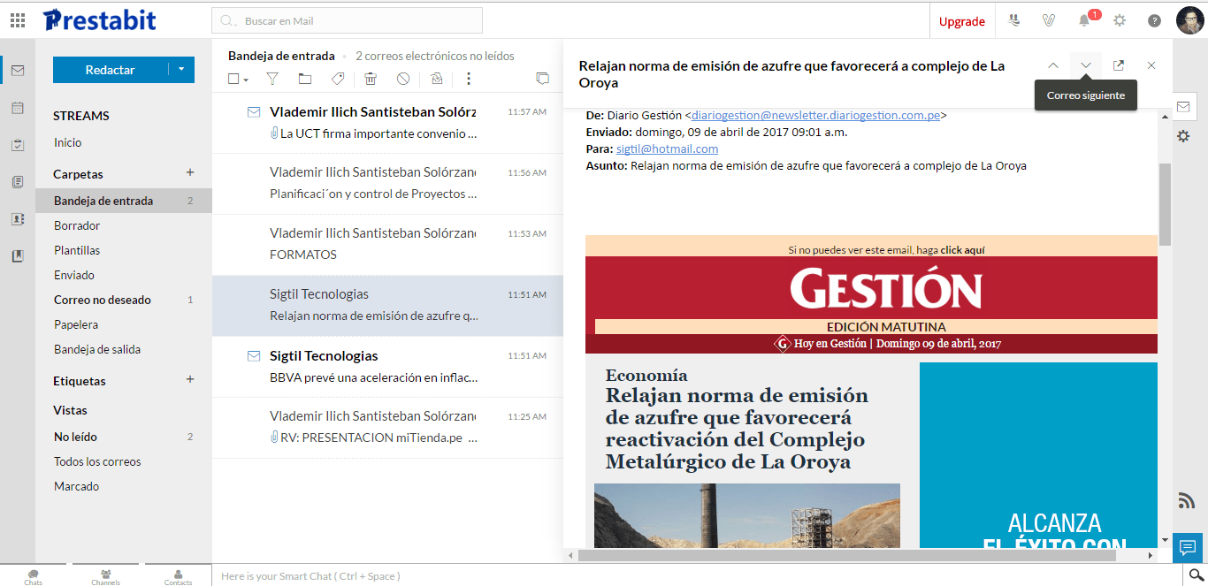Toggle conversation view icon
The height and width of the screenshot is (586, 1208).
[x=542, y=79]
